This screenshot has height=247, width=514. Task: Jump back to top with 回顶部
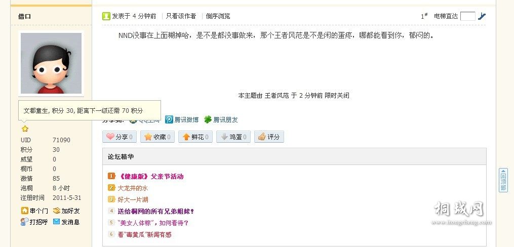coord(503,180)
